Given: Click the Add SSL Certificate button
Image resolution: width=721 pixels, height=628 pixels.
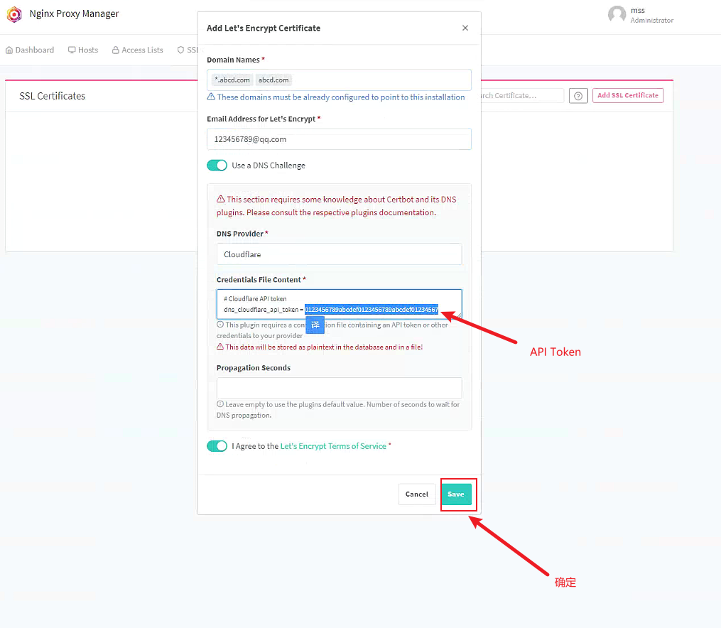Looking at the screenshot, I should (x=628, y=95).
